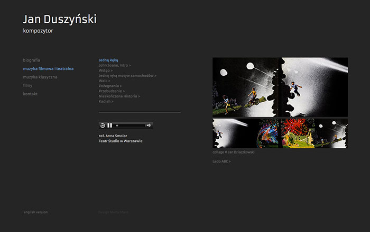Screen dimensions: 370x232
Task: Play the Pożegnania track
Action: pyautogui.click(x=110, y=86)
